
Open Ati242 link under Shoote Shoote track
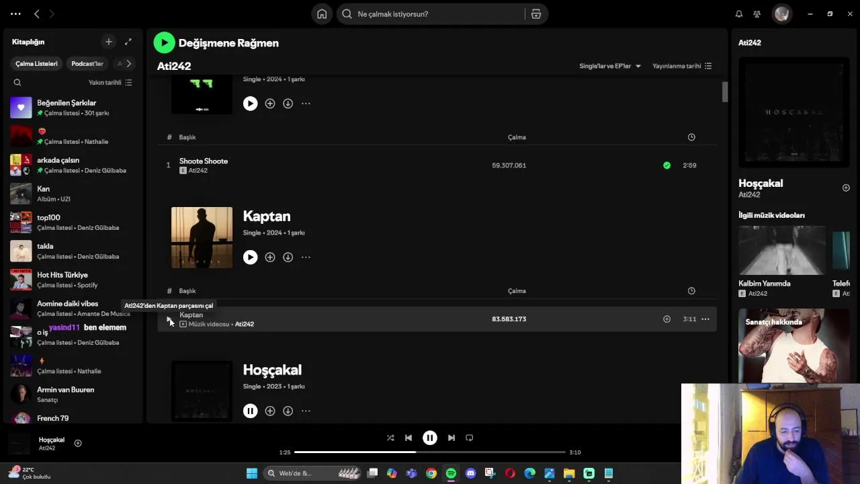pyautogui.click(x=198, y=171)
